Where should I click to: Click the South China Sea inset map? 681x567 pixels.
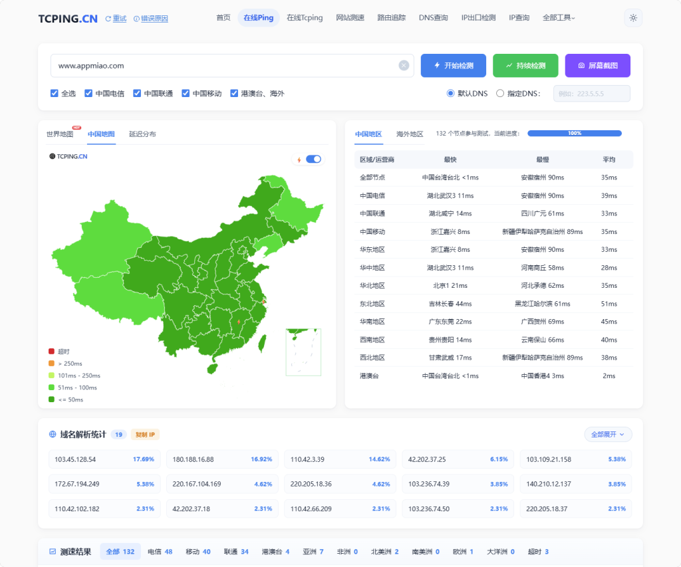[303, 352]
